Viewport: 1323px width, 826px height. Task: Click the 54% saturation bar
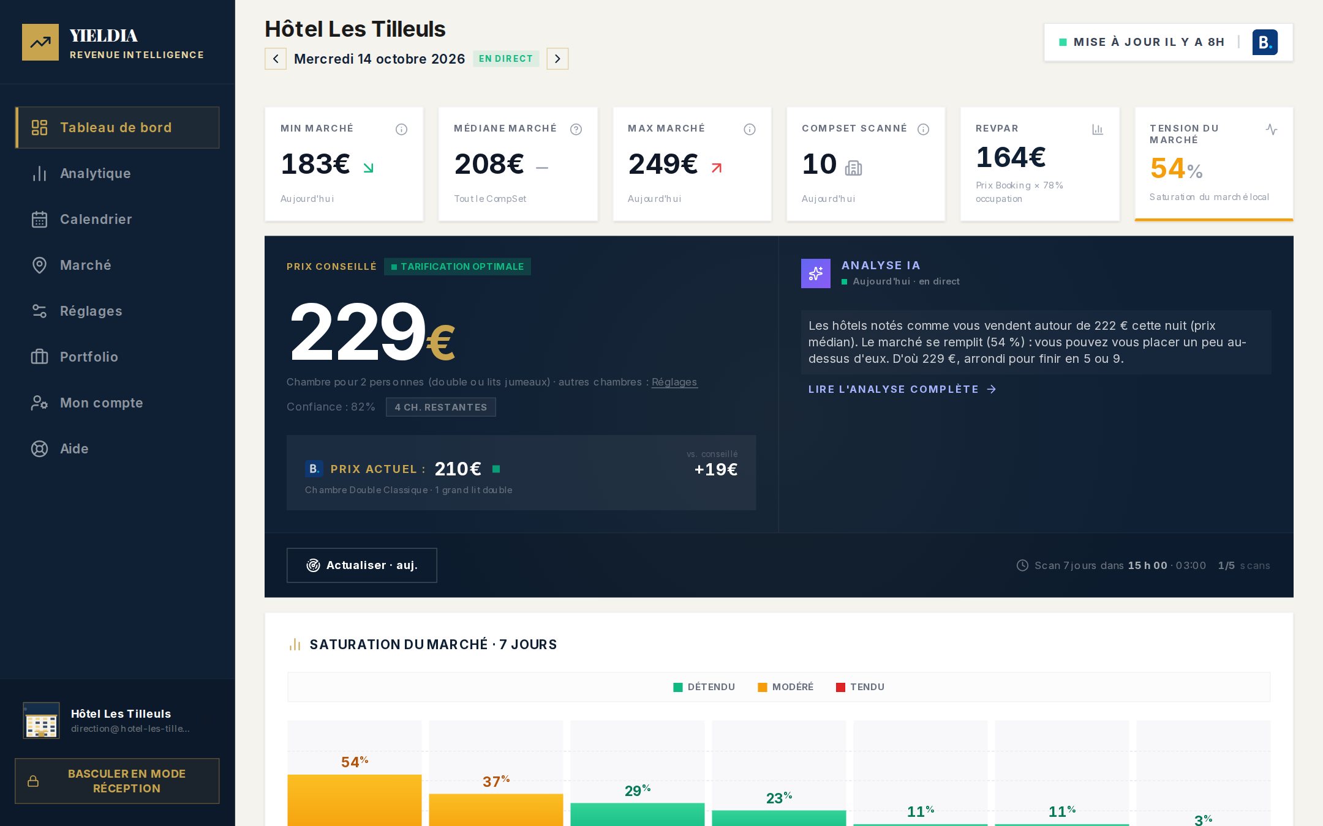pyautogui.click(x=355, y=800)
